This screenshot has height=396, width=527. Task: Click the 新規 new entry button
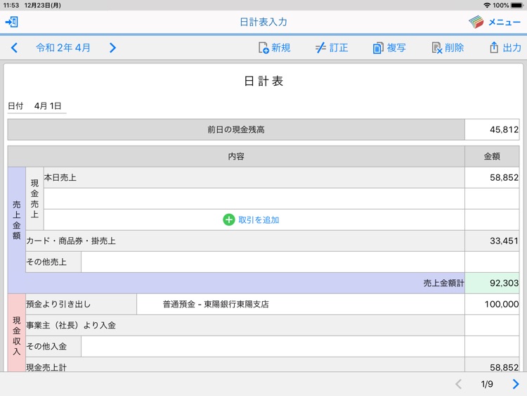274,48
